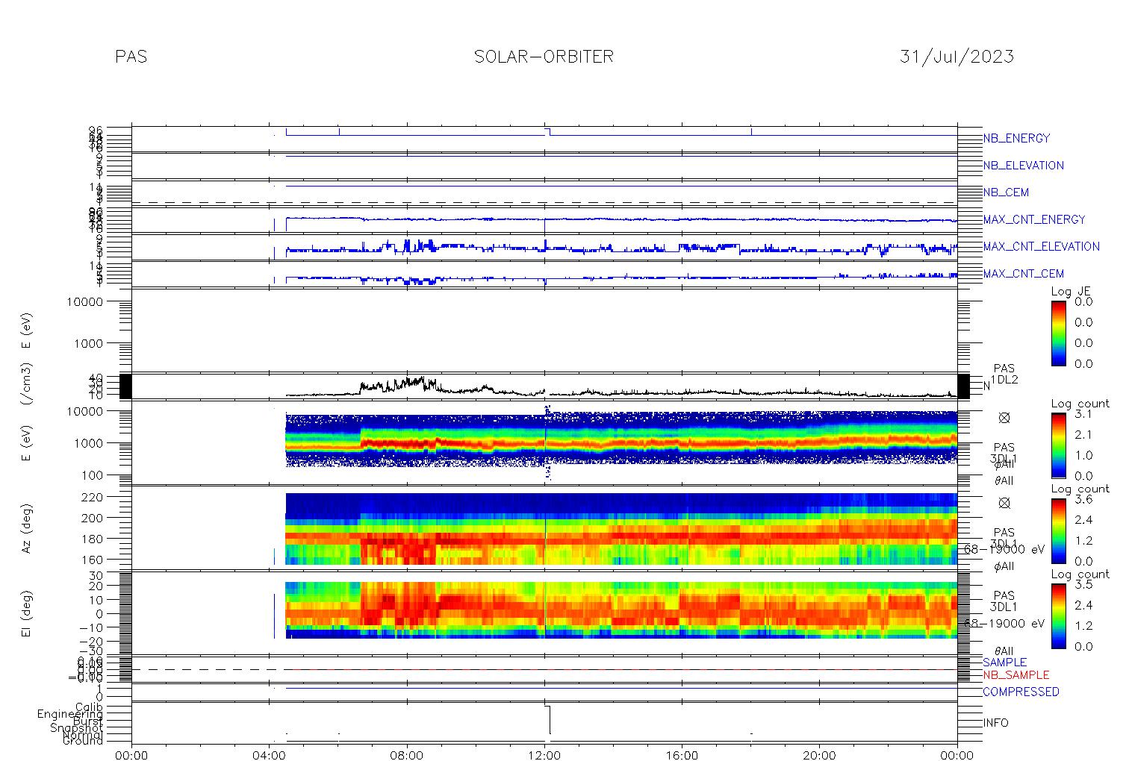1129x761 pixels.
Task: Click the SOLAR-ORBITER title
Action: point(544,57)
